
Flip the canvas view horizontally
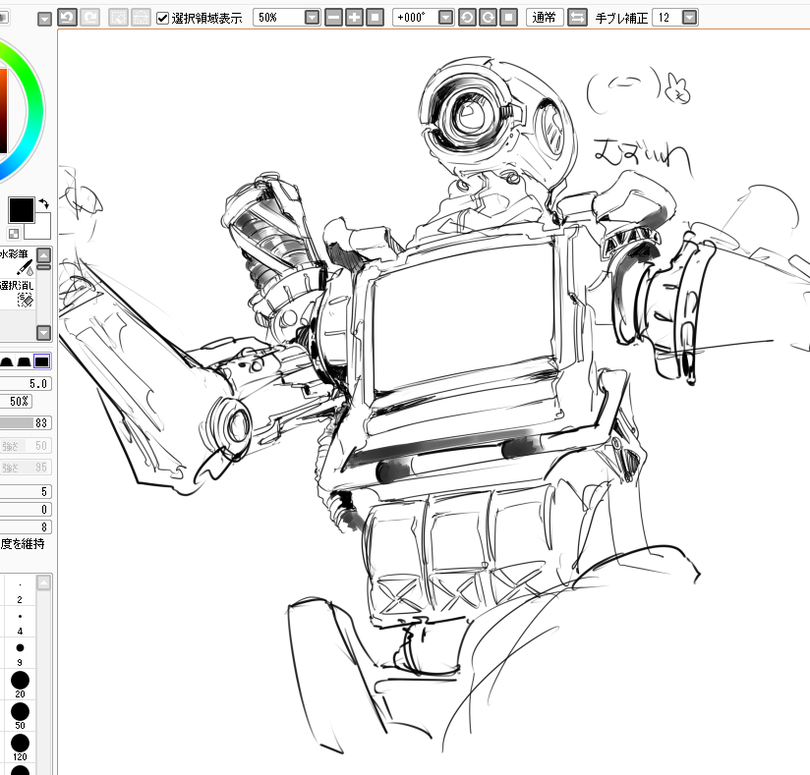pos(577,18)
